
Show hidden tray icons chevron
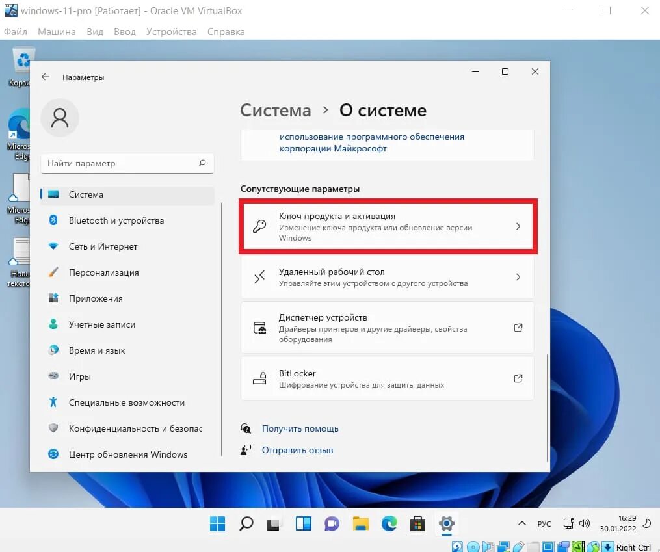click(522, 523)
